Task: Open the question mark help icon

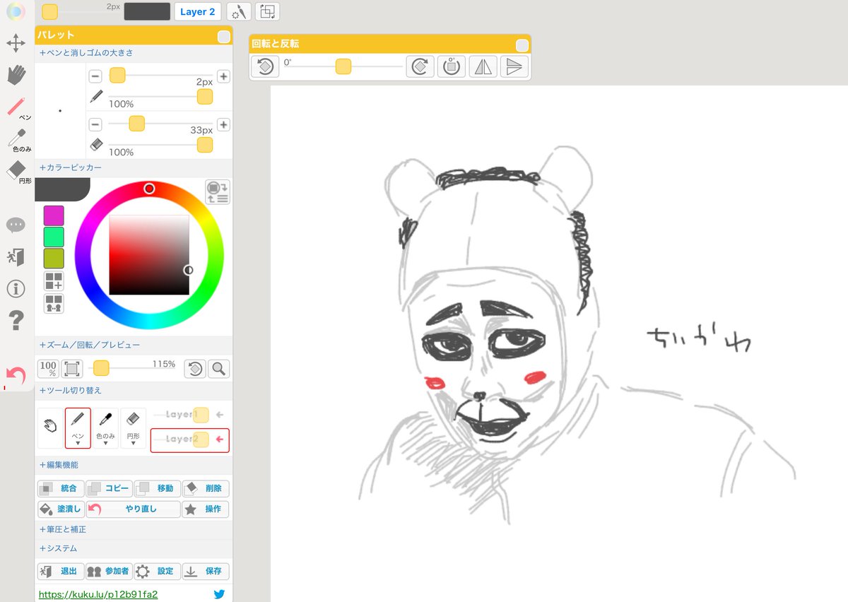Action: click(x=16, y=321)
